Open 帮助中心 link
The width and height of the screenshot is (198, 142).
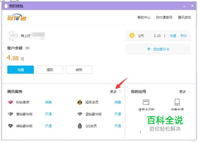click(144, 17)
